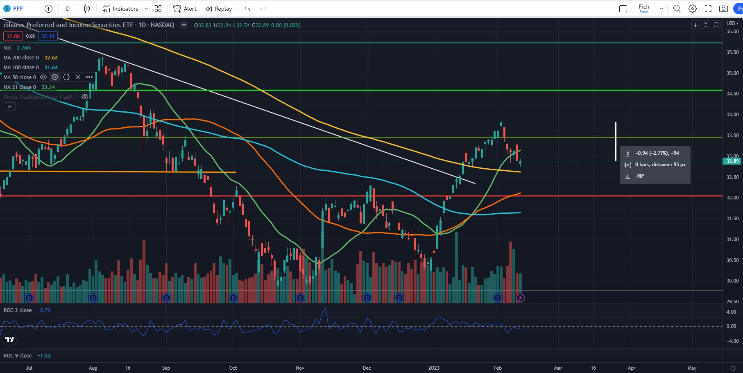Open the USD currency dropdown
Screen dimensions: 743x373
pos(732,23)
